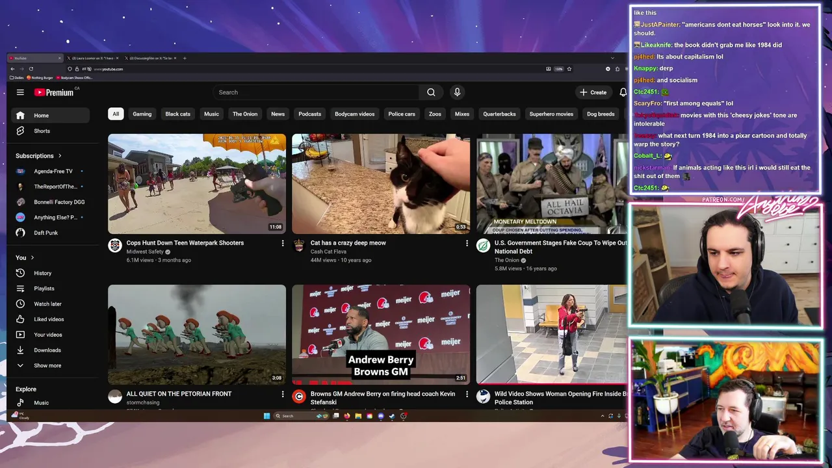The height and width of the screenshot is (468, 832).
Task: Switch to the Laura Loomer browser tab
Action: [94, 58]
